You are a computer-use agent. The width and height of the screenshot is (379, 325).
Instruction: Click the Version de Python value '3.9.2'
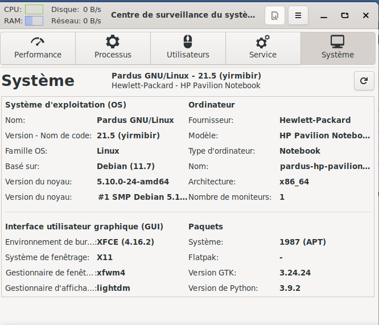click(x=290, y=288)
